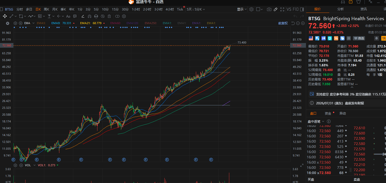Select the rectangle shape drawing tool
386x183 pixels.
click(x=21, y=16)
